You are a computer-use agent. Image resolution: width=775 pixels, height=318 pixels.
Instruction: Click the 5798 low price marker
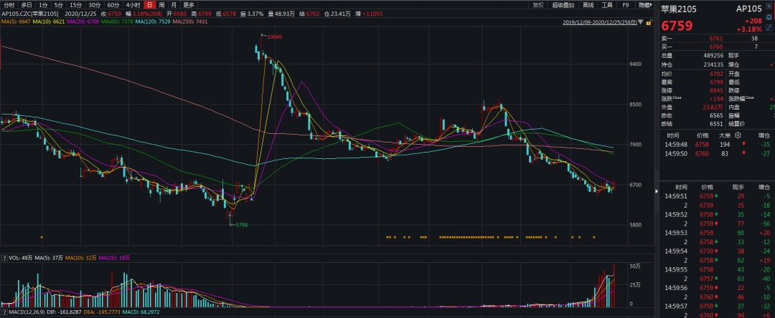pos(242,224)
